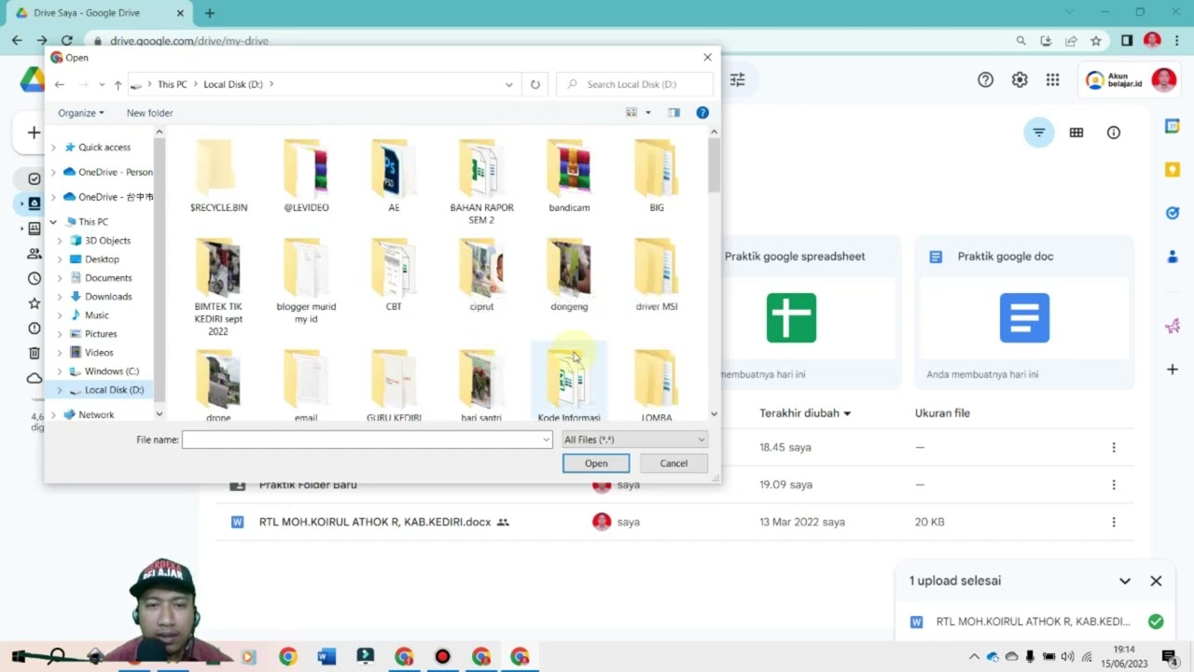Viewport: 1194px width, 672px height.
Task: Open Word from the taskbar
Action: 326,657
